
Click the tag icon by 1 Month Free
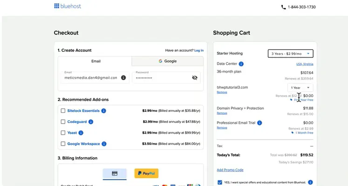pos(292,133)
